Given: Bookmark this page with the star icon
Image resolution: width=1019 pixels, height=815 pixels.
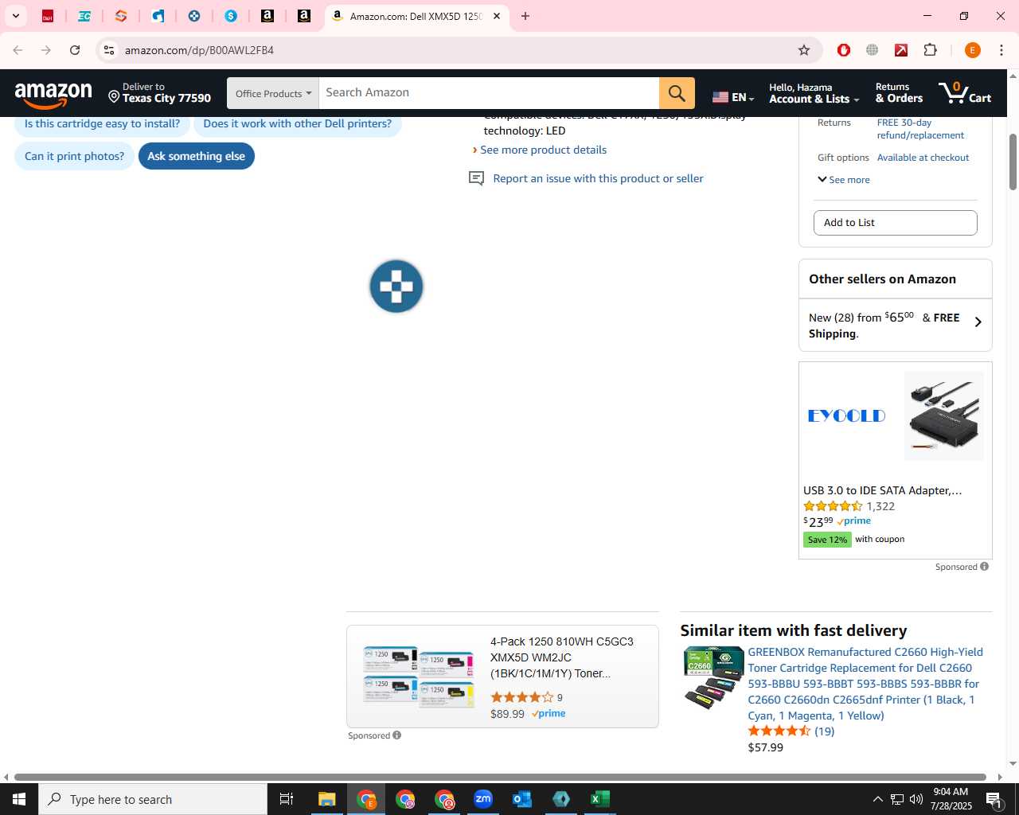Looking at the screenshot, I should (x=804, y=50).
